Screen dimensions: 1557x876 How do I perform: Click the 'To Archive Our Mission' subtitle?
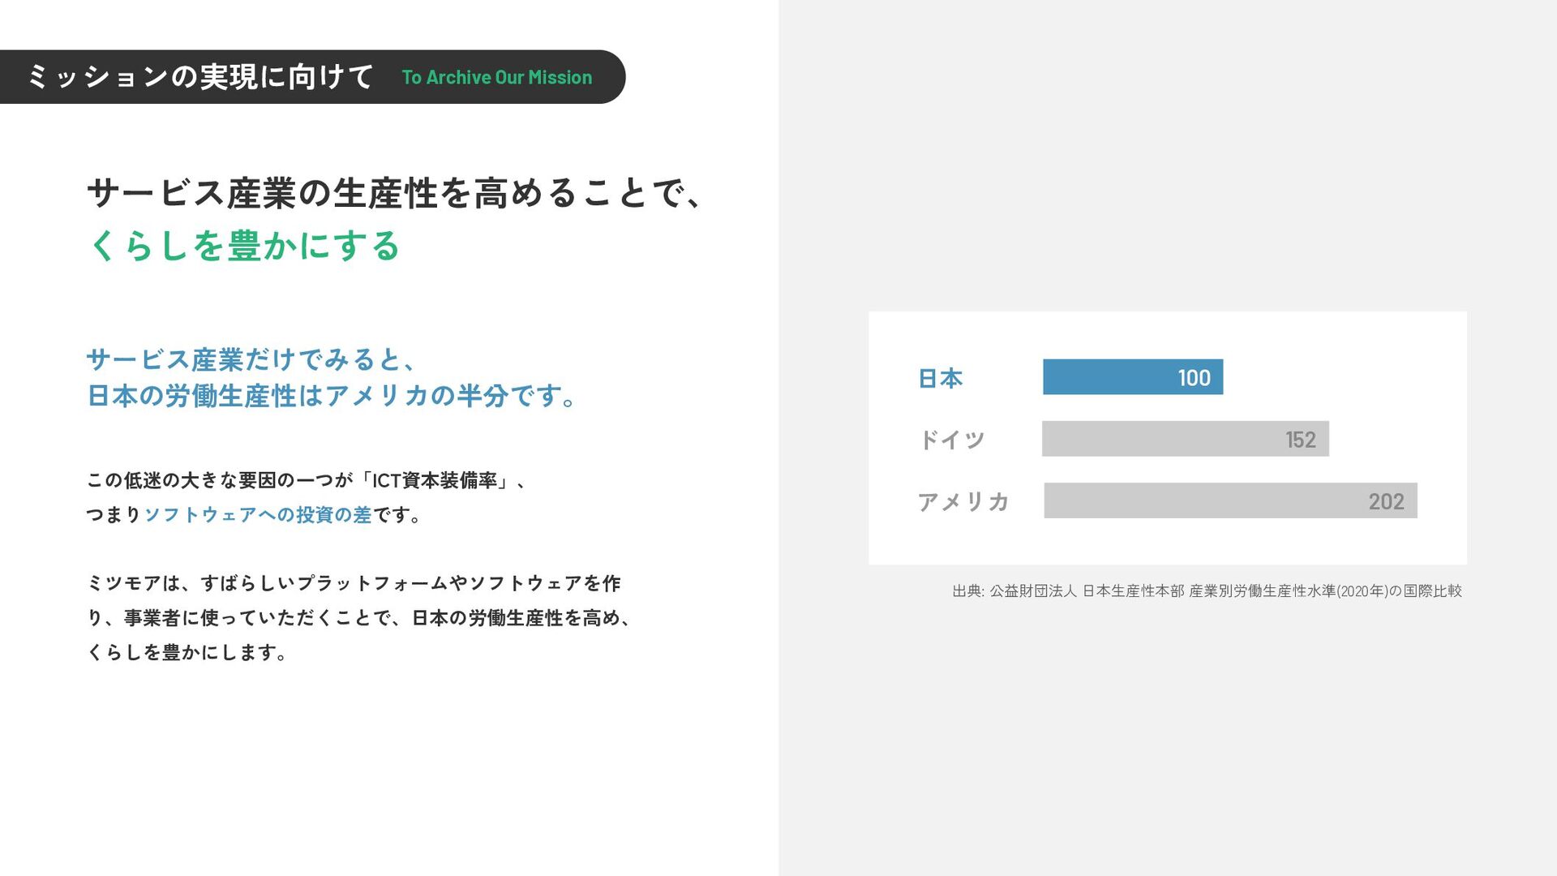pos(496,78)
